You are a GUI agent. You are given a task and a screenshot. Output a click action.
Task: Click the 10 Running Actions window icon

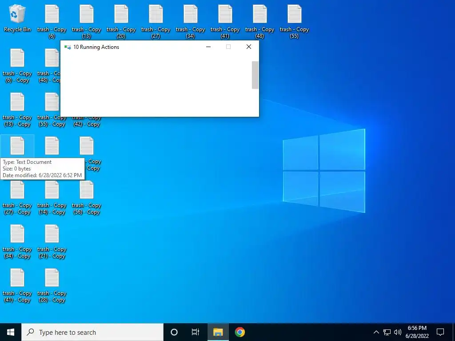[x=68, y=47]
